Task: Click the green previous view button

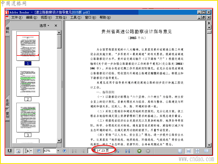Action: pos(139,151)
